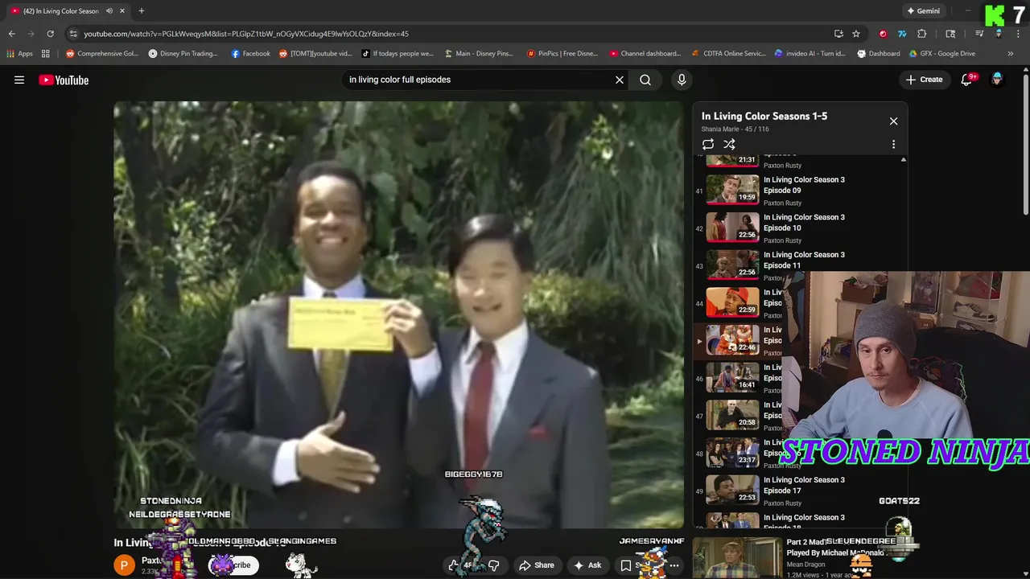
Task: Open the playlist three-dot options menu
Action: click(x=893, y=145)
